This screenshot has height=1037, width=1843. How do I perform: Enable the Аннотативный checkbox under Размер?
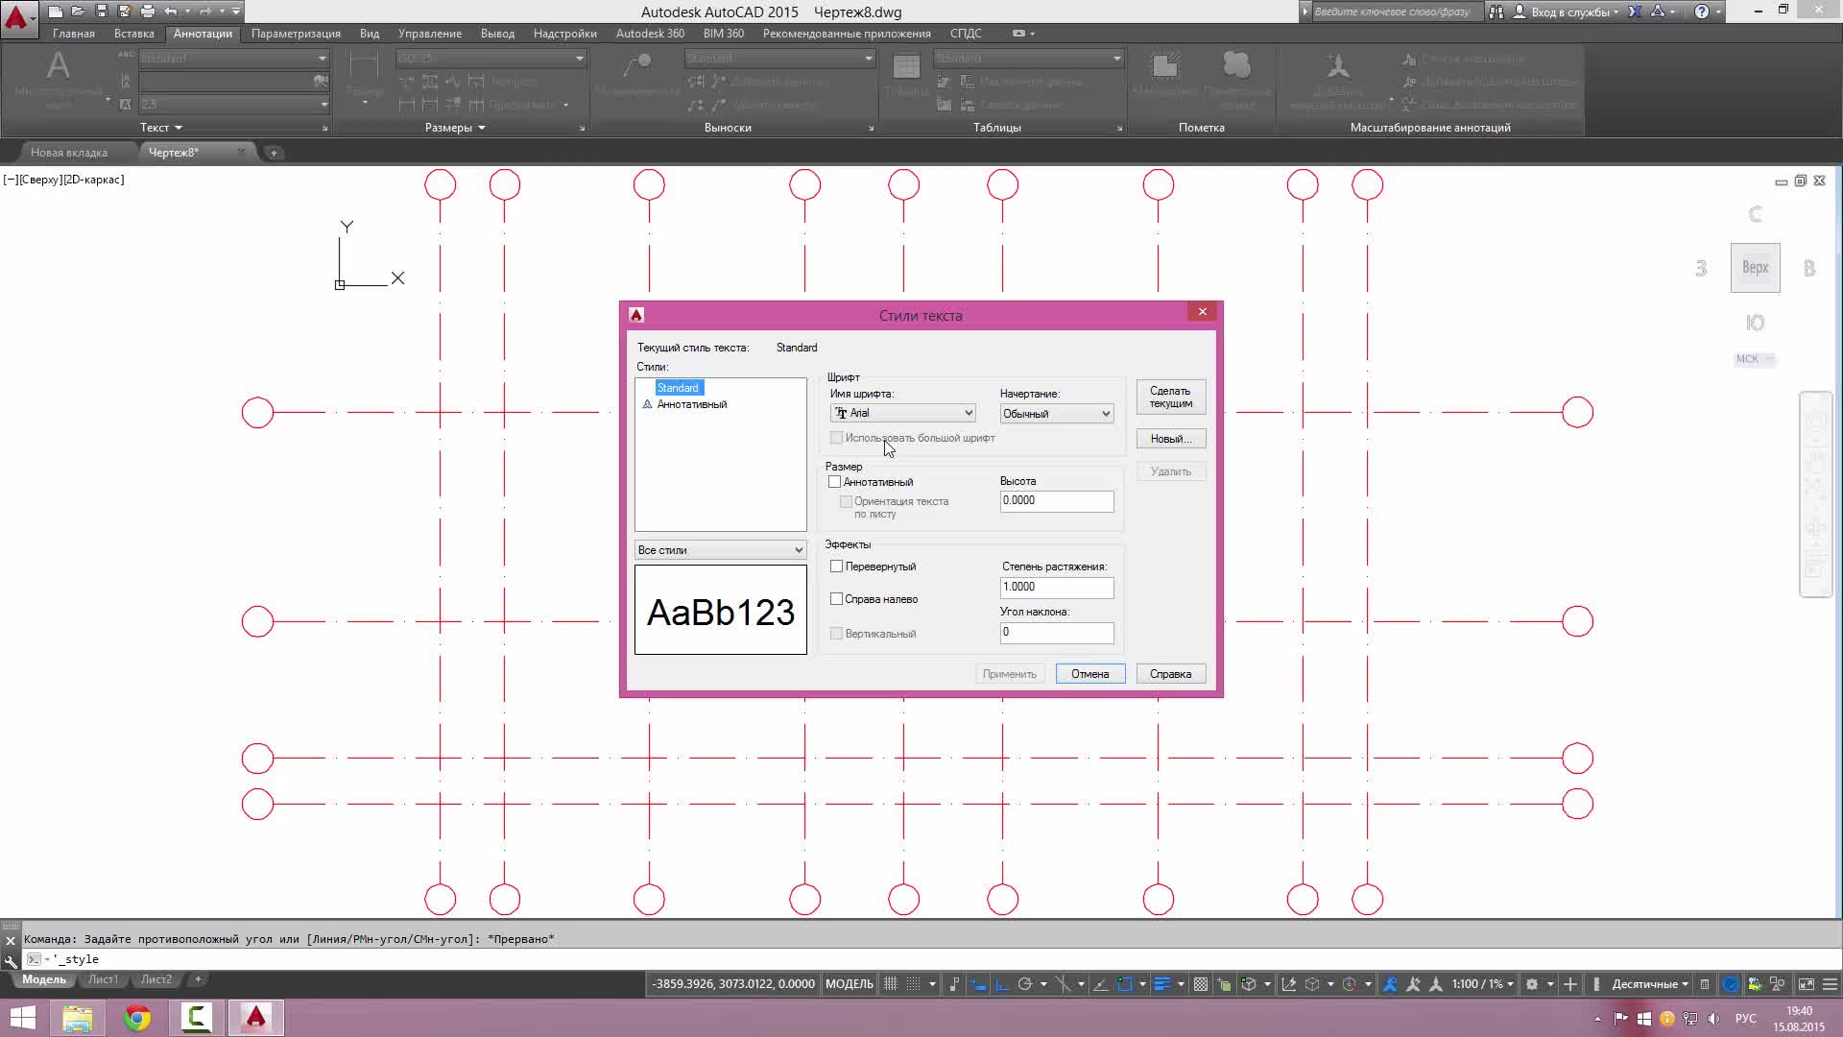point(834,482)
